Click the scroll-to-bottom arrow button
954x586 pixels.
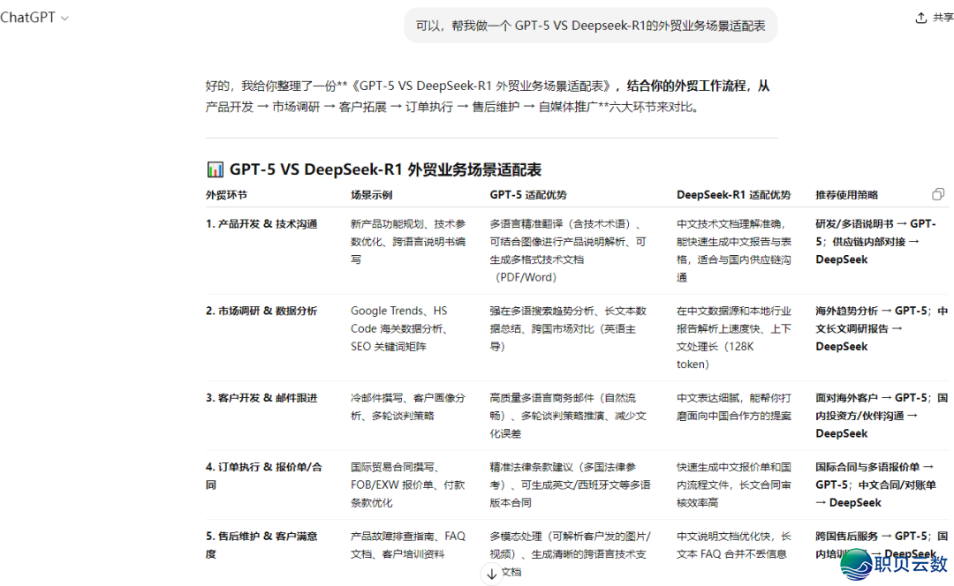tap(492, 574)
